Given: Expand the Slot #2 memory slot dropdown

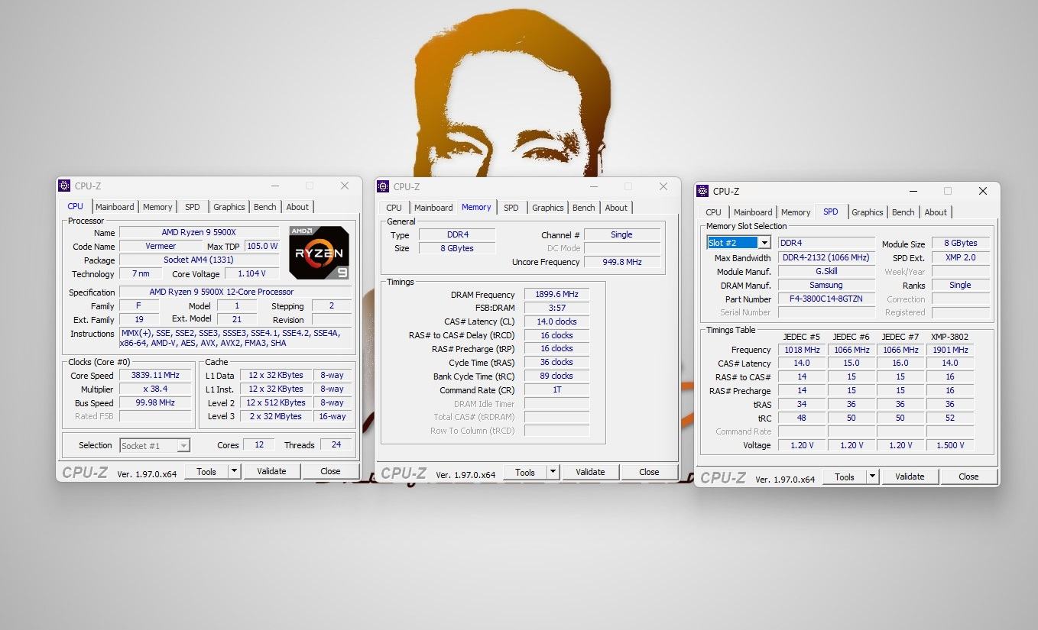Looking at the screenshot, I should [x=764, y=243].
